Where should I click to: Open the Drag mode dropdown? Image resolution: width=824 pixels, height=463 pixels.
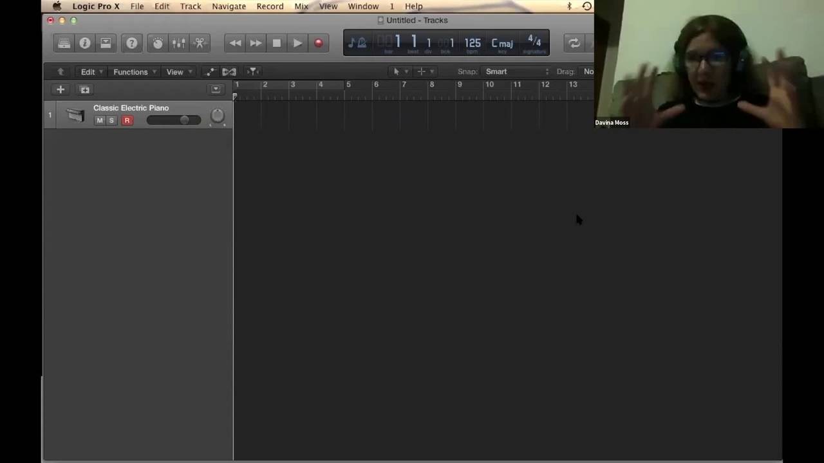click(x=587, y=71)
